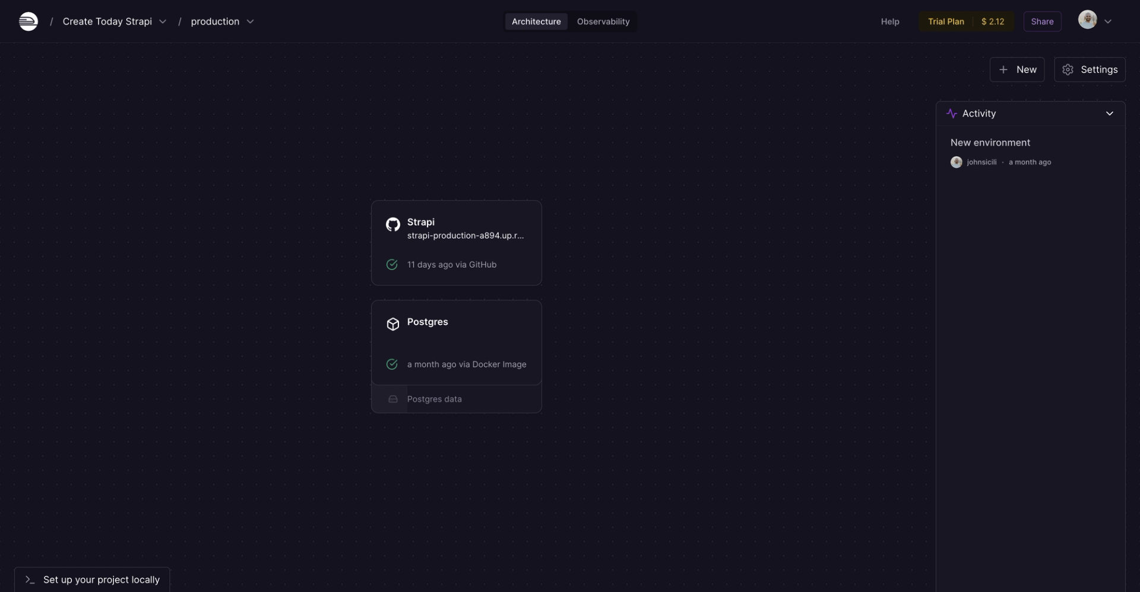Click 11 days ago via GitHub
This screenshot has width=1140, height=592.
click(452, 265)
